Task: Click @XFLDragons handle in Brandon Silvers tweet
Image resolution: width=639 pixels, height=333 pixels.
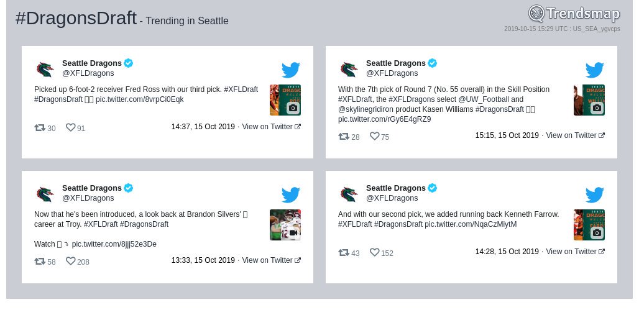Action: click(88, 198)
